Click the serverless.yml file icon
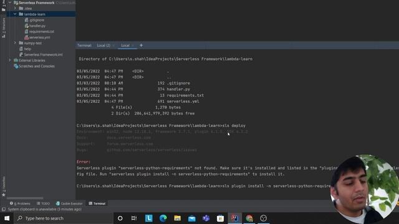 point(26,37)
